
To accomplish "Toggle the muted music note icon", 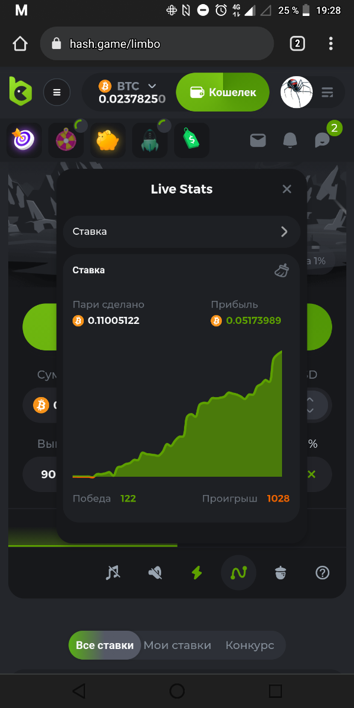I will coord(112,572).
